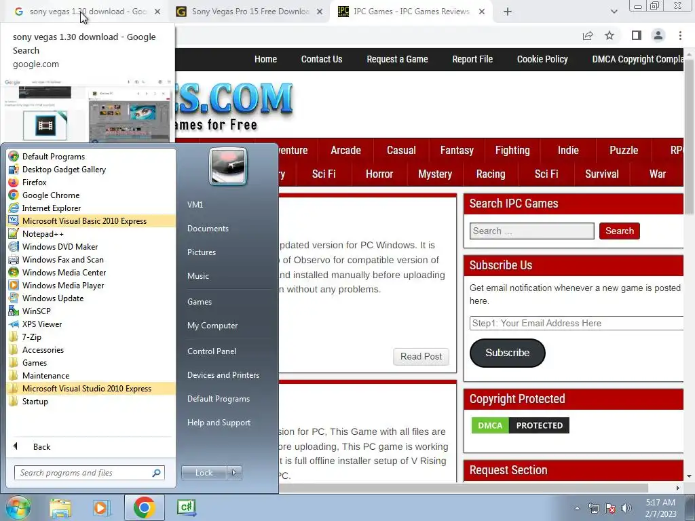This screenshot has width=695, height=521.
Task: Open the media player taskbar icon
Action: tap(101, 507)
